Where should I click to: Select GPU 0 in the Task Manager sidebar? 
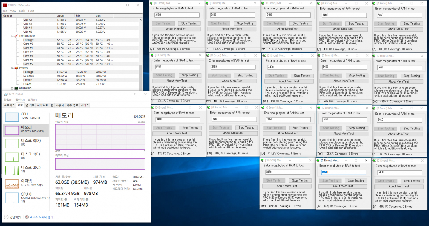tap(11, 197)
